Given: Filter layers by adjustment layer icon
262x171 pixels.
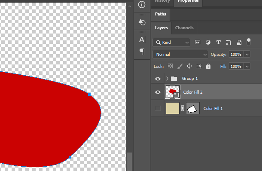Looking at the screenshot, I should 208,42.
